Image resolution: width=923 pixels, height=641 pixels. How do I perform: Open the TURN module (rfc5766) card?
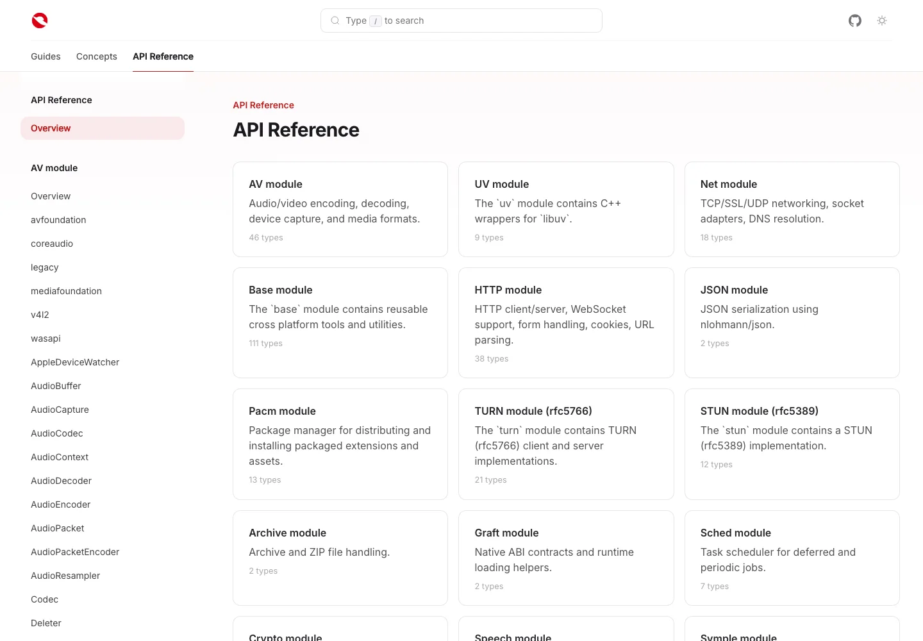[x=566, y=444]
